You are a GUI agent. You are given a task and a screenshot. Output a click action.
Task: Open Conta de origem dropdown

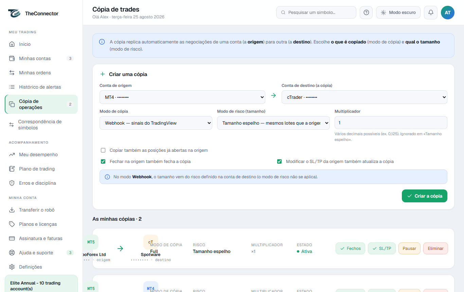182,97
